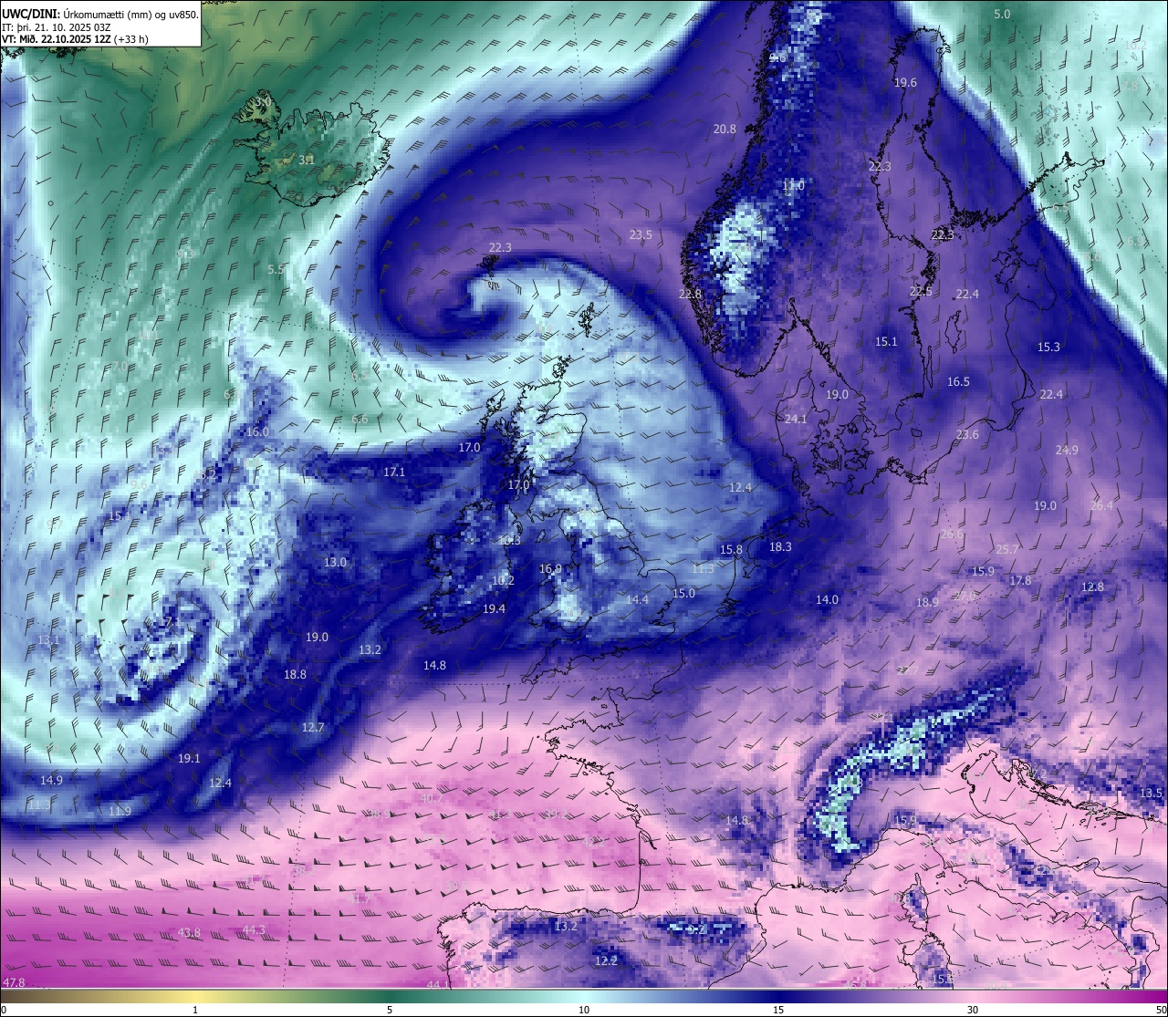Image resolution: width=1168 pixels, height=1017 pixels.
Task: Click the '19.1' value label
Action: click(x=189, y=758)
